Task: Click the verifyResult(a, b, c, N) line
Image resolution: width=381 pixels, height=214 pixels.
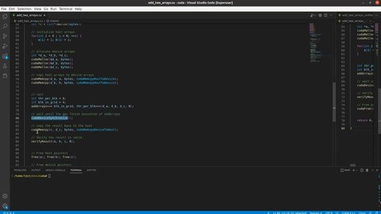Action: coord(53,141)
